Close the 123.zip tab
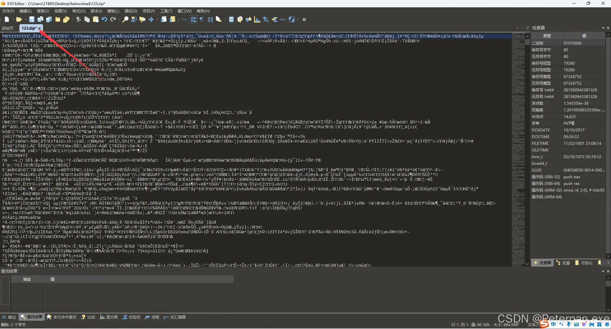Viewport: 611px width, 329px height. pos(39,28)
